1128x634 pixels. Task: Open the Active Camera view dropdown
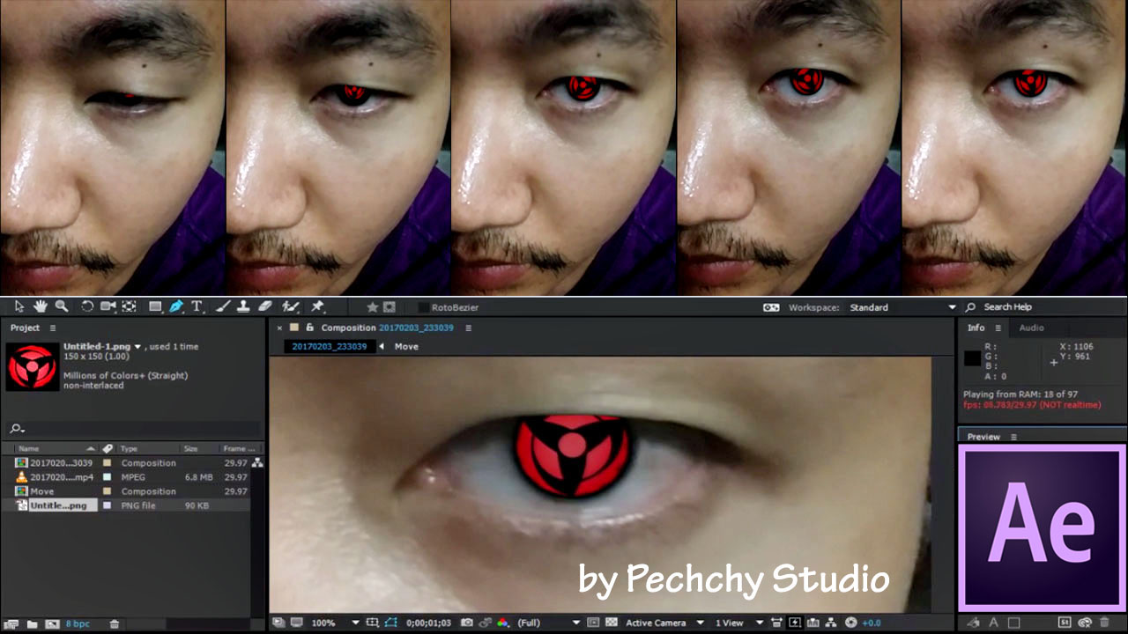point(664,623)
